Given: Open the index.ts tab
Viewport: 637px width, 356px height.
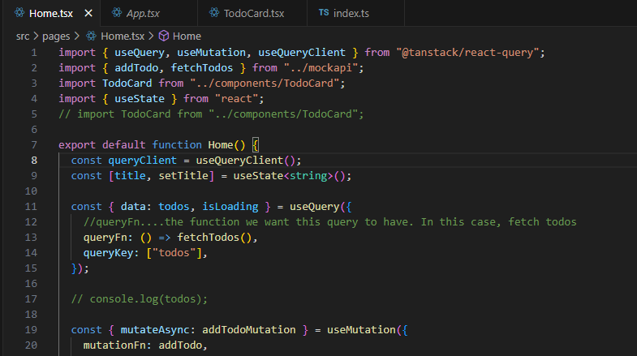Looking at the screenshot, I should [x=356, y=14].
